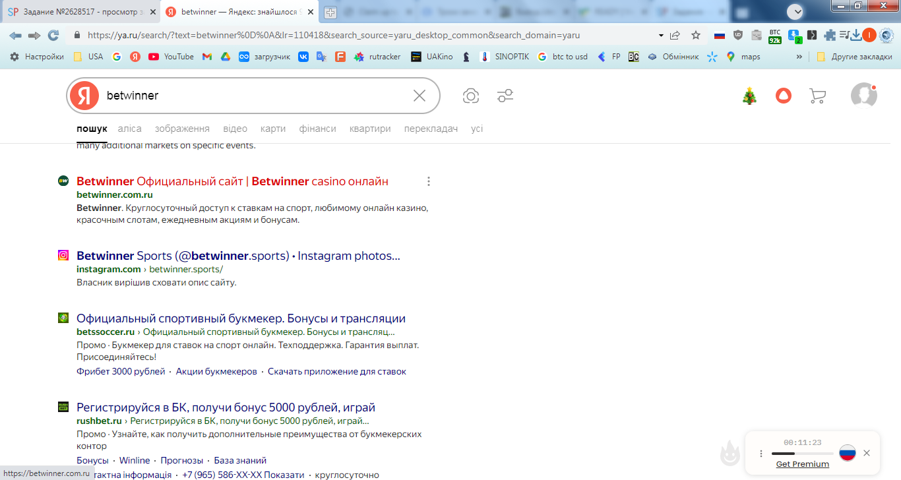
Task: Switch to the аліса search tab
Action: point(130,129)
